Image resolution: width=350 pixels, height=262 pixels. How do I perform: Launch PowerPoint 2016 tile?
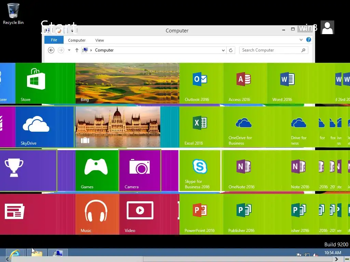click(x=201, y=214)
